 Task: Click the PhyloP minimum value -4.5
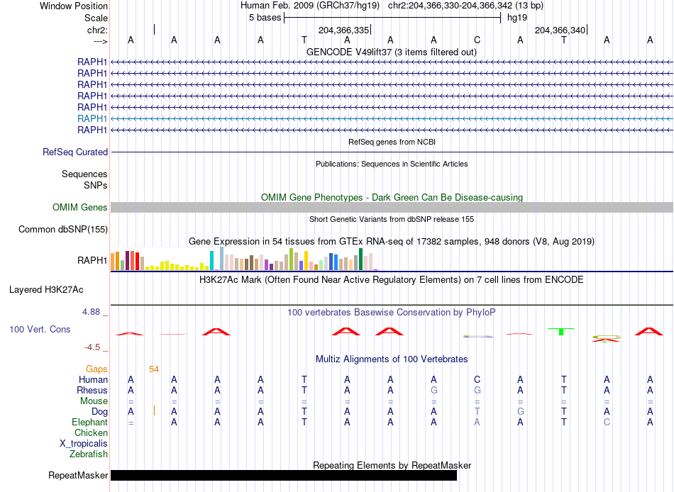click(92, 347)
